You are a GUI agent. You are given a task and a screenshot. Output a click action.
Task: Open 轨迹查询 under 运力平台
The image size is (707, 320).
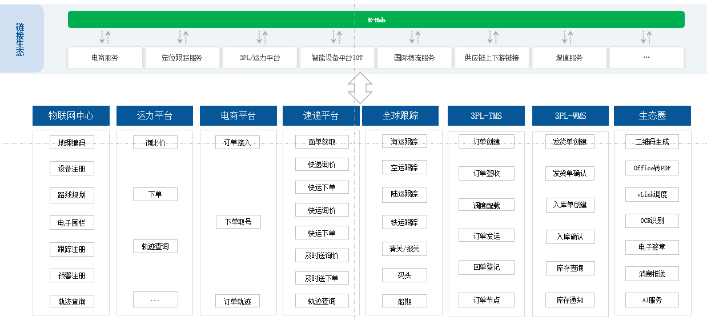(155, 246)
